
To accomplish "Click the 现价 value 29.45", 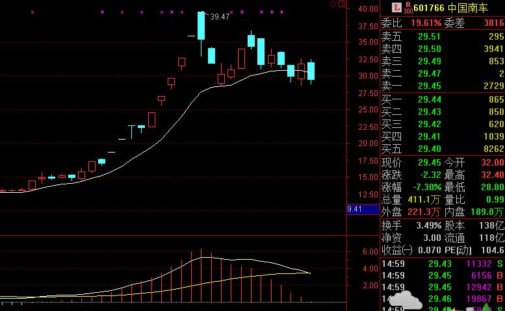I will (x=429, y=162).
